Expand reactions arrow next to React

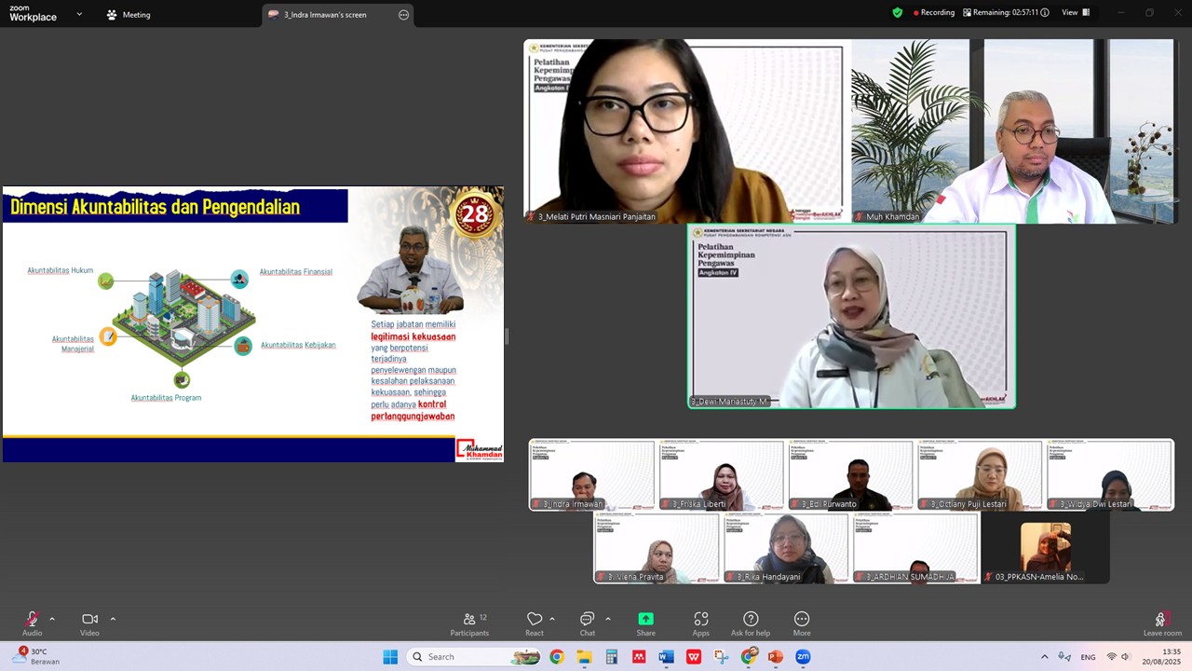[x=552, y=619]
